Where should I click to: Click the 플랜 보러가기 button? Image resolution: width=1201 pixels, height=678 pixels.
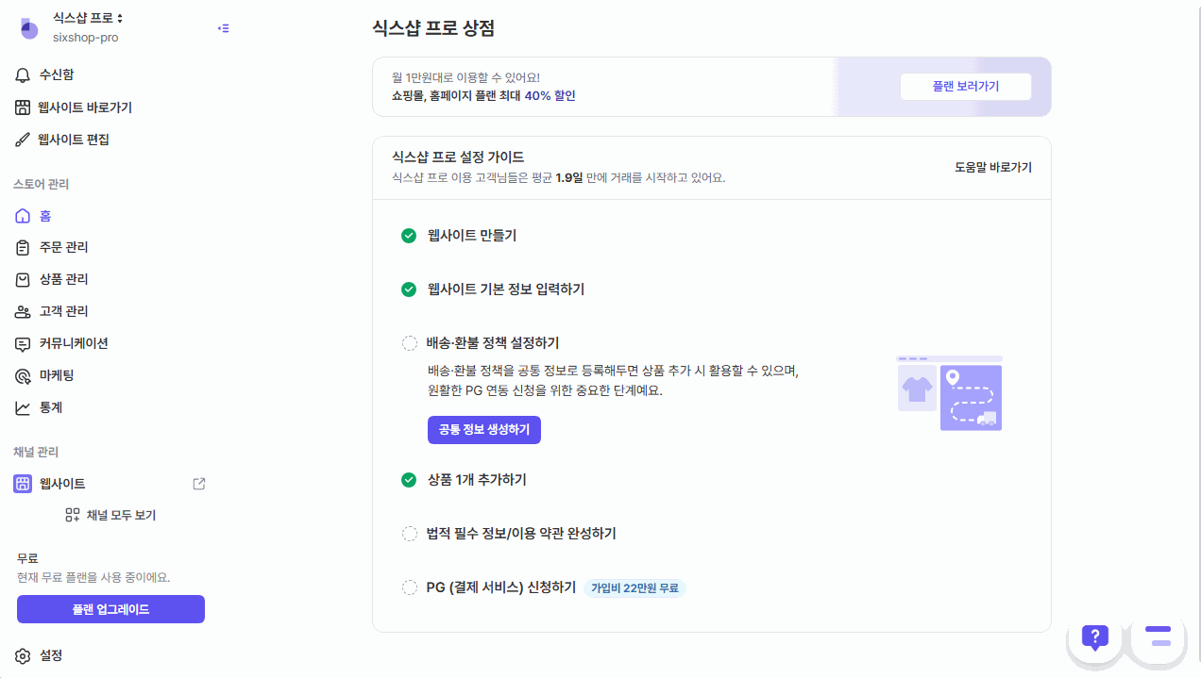(965, 86)
